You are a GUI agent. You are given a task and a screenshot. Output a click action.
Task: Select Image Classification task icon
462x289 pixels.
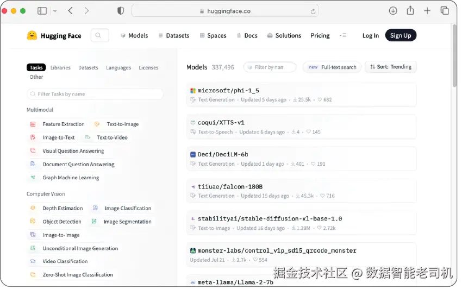[95, 208]
